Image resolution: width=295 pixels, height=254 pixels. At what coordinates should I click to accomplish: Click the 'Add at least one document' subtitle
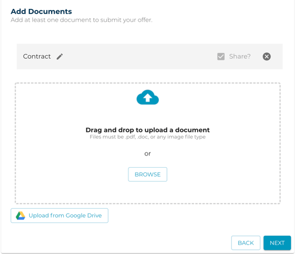pos(82,20)
